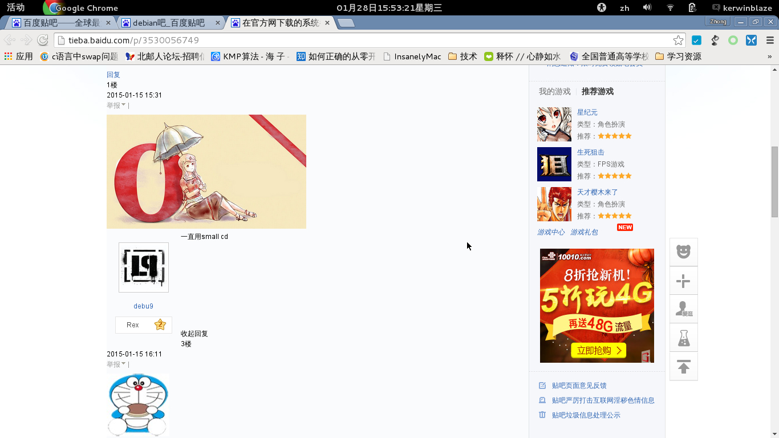Open the 技术 bookmark folder
This screenshot has width=779, height=438.
coord(462,56)
